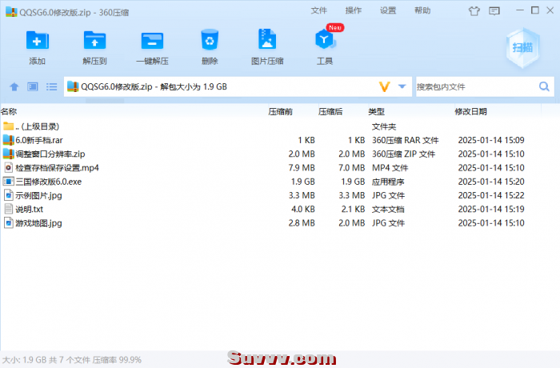560x368 pixels.
Task: Switch to list view mode
Action: [51, 87]
